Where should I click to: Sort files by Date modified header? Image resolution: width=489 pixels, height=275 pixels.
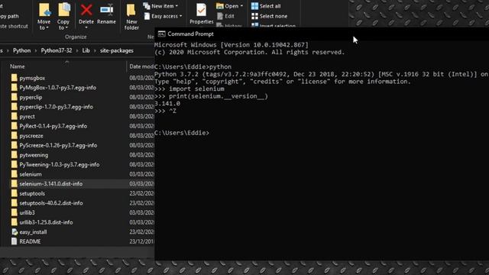[141, 66]
